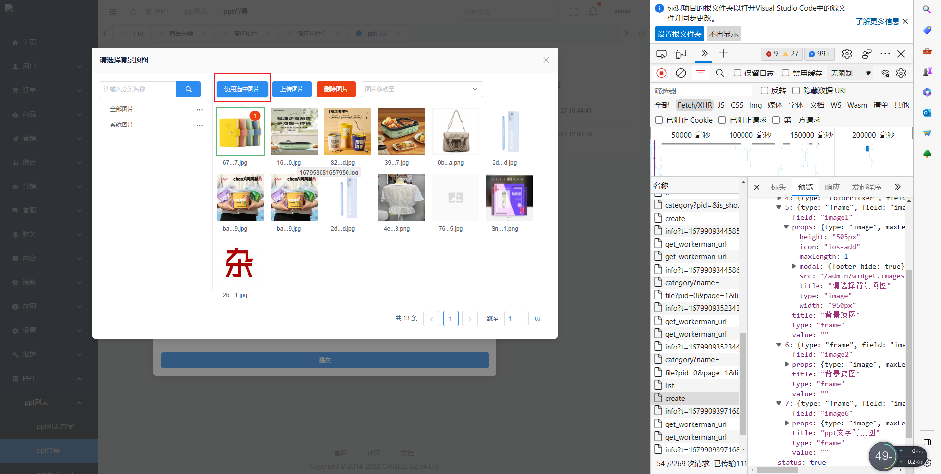Collapse item 7 in JSON preview
The image size is (941, 474).
tap(778, 403)
